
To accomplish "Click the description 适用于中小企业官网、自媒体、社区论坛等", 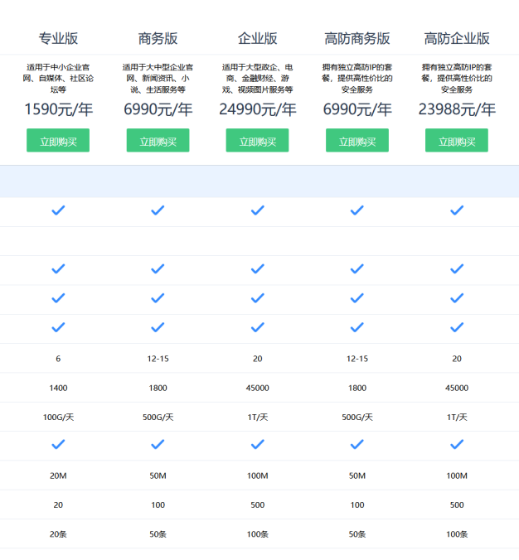I will [58, 78].
